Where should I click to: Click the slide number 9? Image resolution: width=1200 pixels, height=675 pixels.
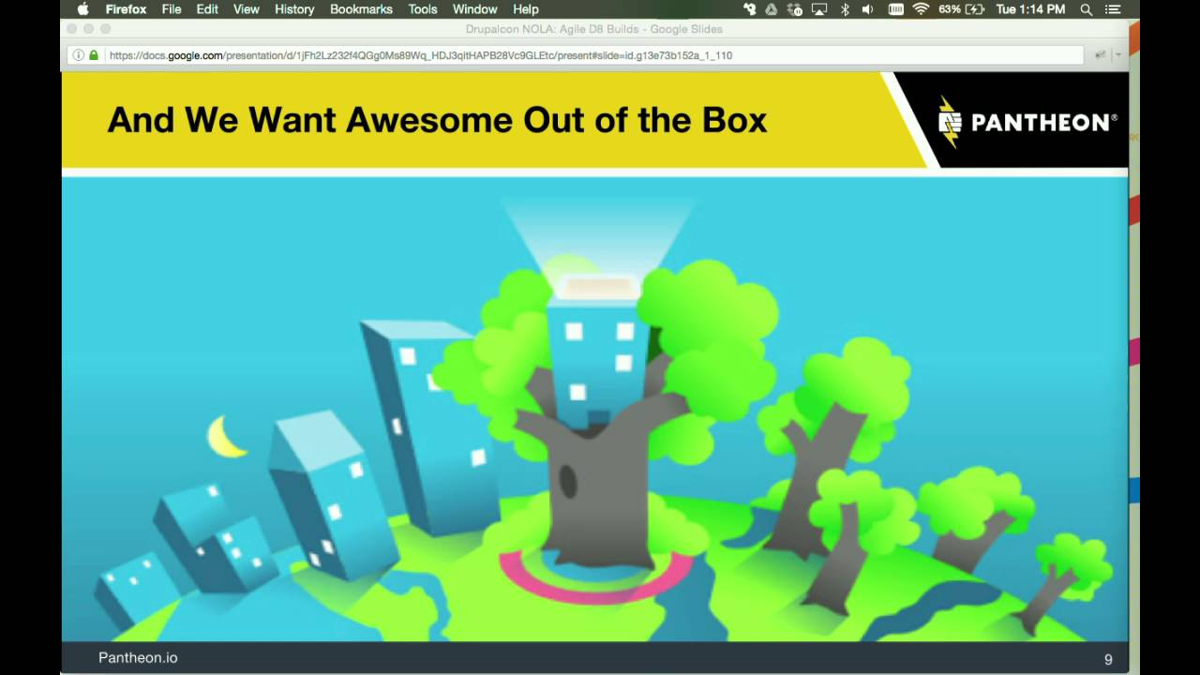[1108, 660]
